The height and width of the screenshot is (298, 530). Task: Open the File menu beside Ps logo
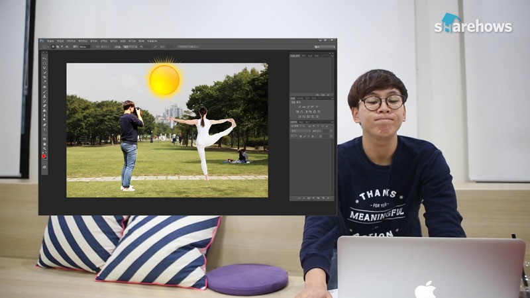click(x=50, y=41)
